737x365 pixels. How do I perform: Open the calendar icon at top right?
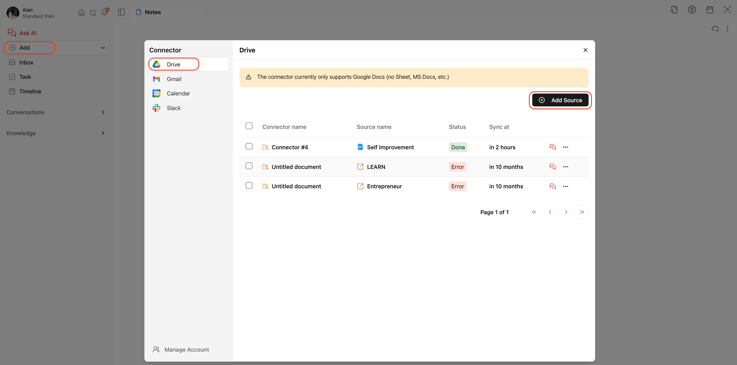tap(710, 10)
